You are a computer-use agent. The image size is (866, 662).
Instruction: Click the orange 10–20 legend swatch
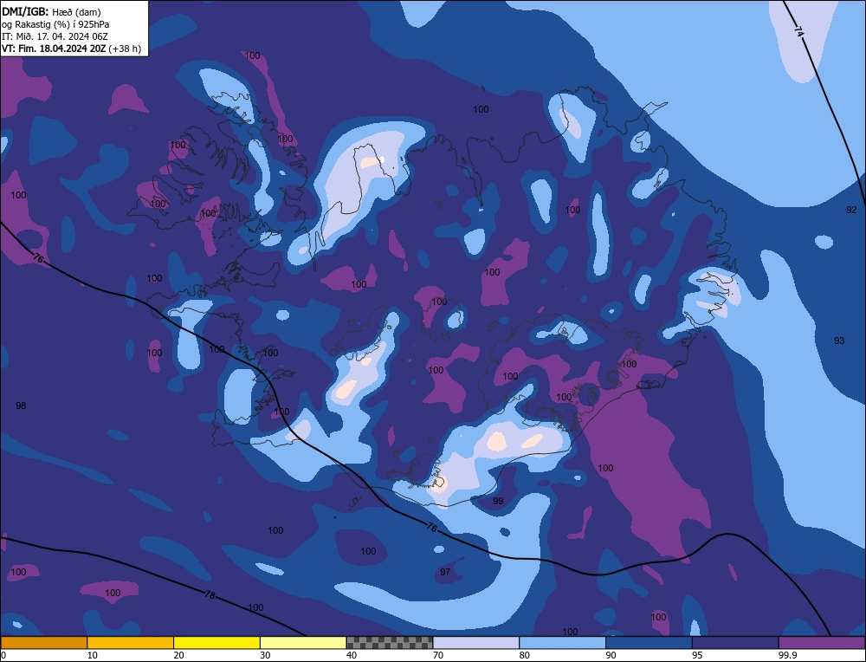click(131, 643)
